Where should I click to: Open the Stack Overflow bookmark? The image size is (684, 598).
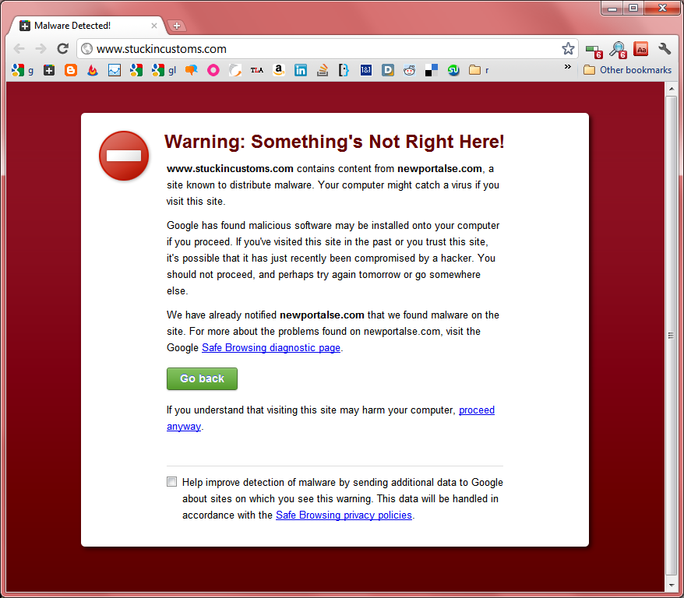[323, 70]
